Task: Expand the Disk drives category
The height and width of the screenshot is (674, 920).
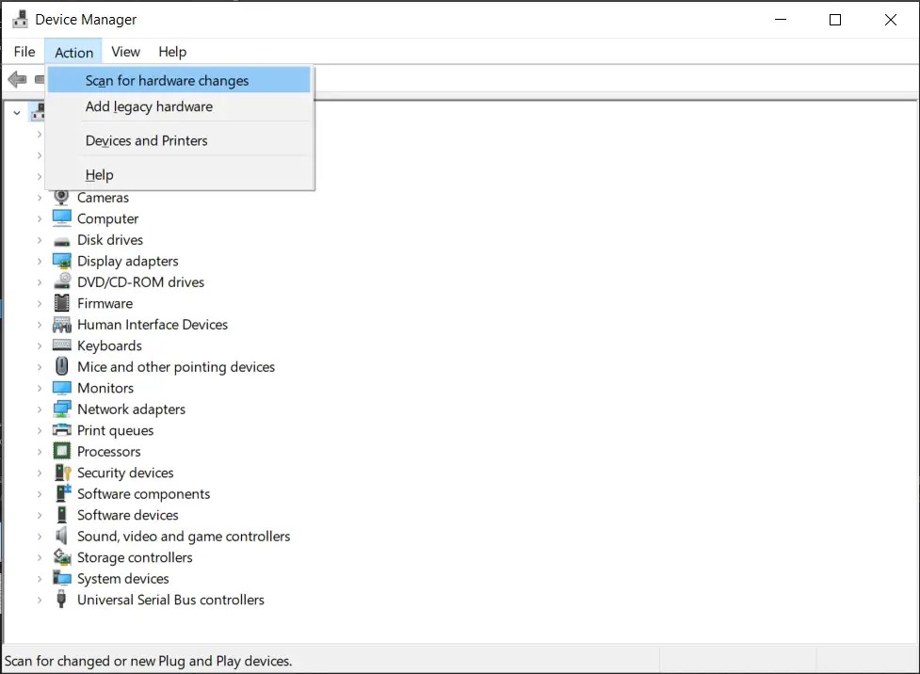Action: (x=40, y=240)
